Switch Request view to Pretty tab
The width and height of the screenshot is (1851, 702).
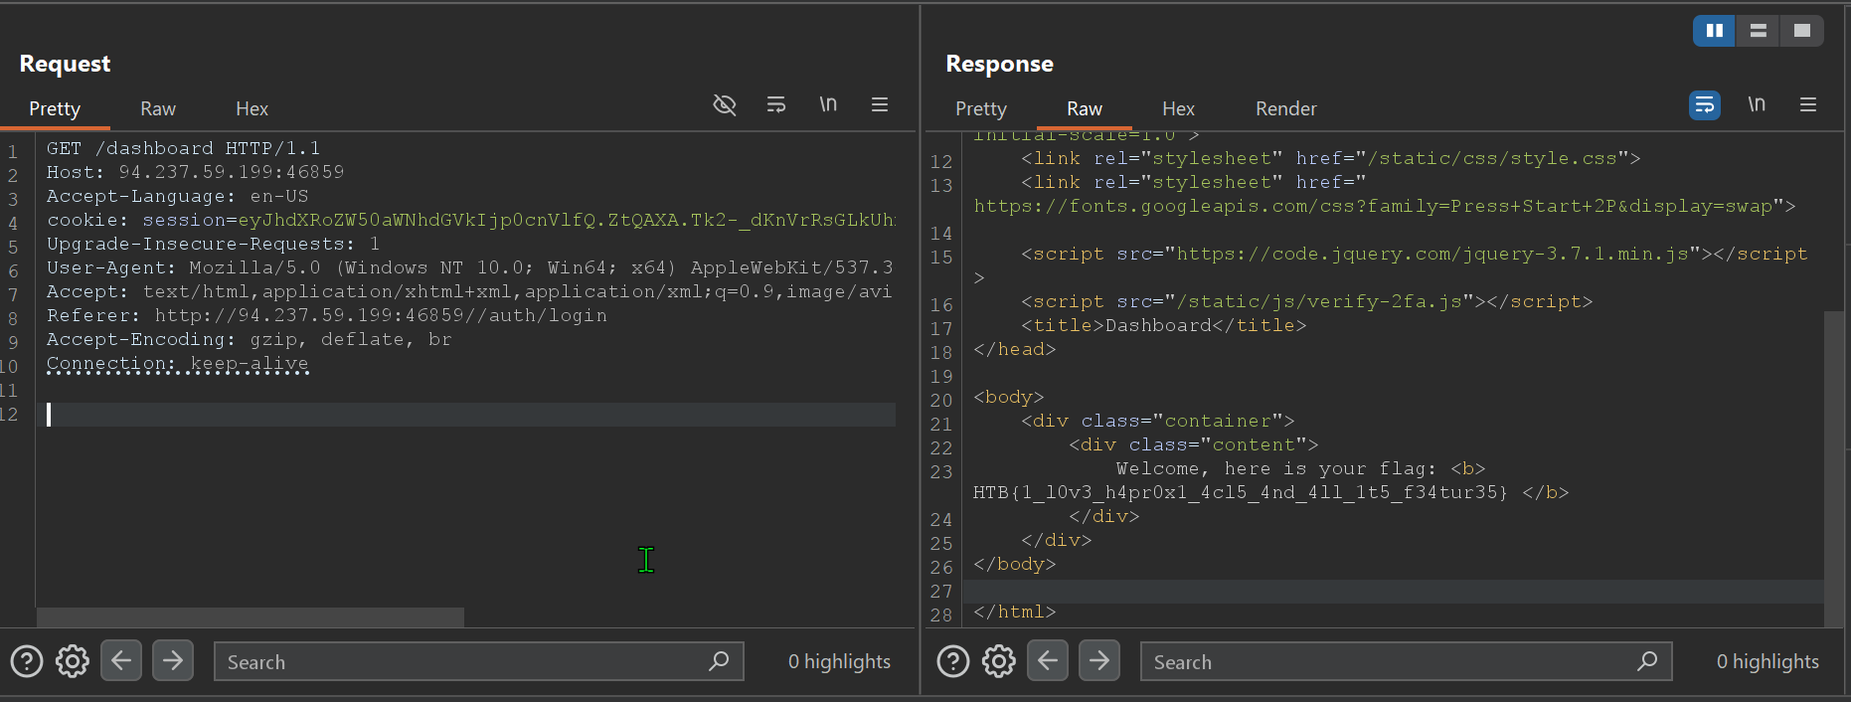[x=55, y=108]
